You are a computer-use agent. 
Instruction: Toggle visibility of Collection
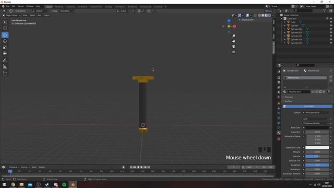(x=331, y=19)
